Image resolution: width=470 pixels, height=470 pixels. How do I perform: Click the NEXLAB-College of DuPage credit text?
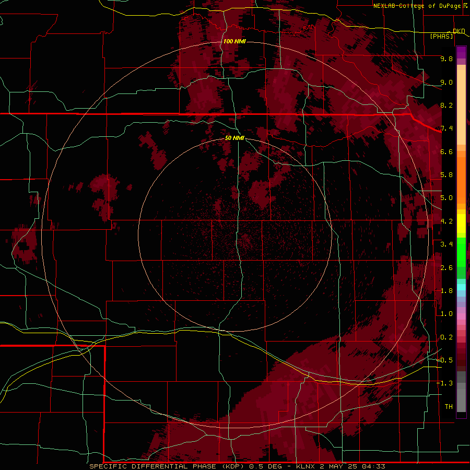[417, 6]
